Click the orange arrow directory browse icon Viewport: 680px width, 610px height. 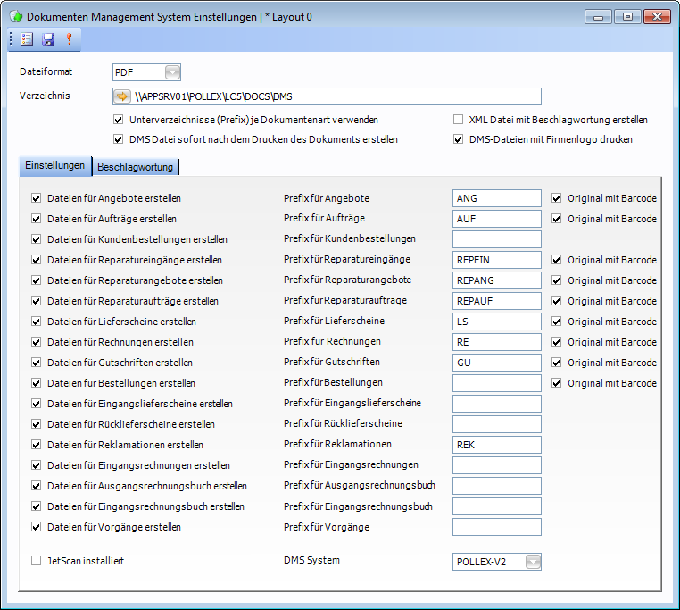tap(122, 96)
